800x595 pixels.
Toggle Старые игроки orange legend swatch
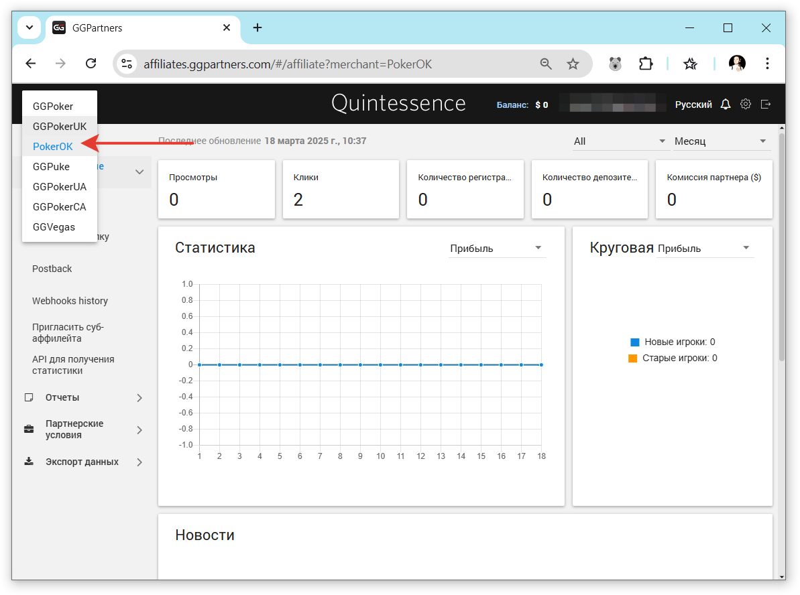click(632, 358)
